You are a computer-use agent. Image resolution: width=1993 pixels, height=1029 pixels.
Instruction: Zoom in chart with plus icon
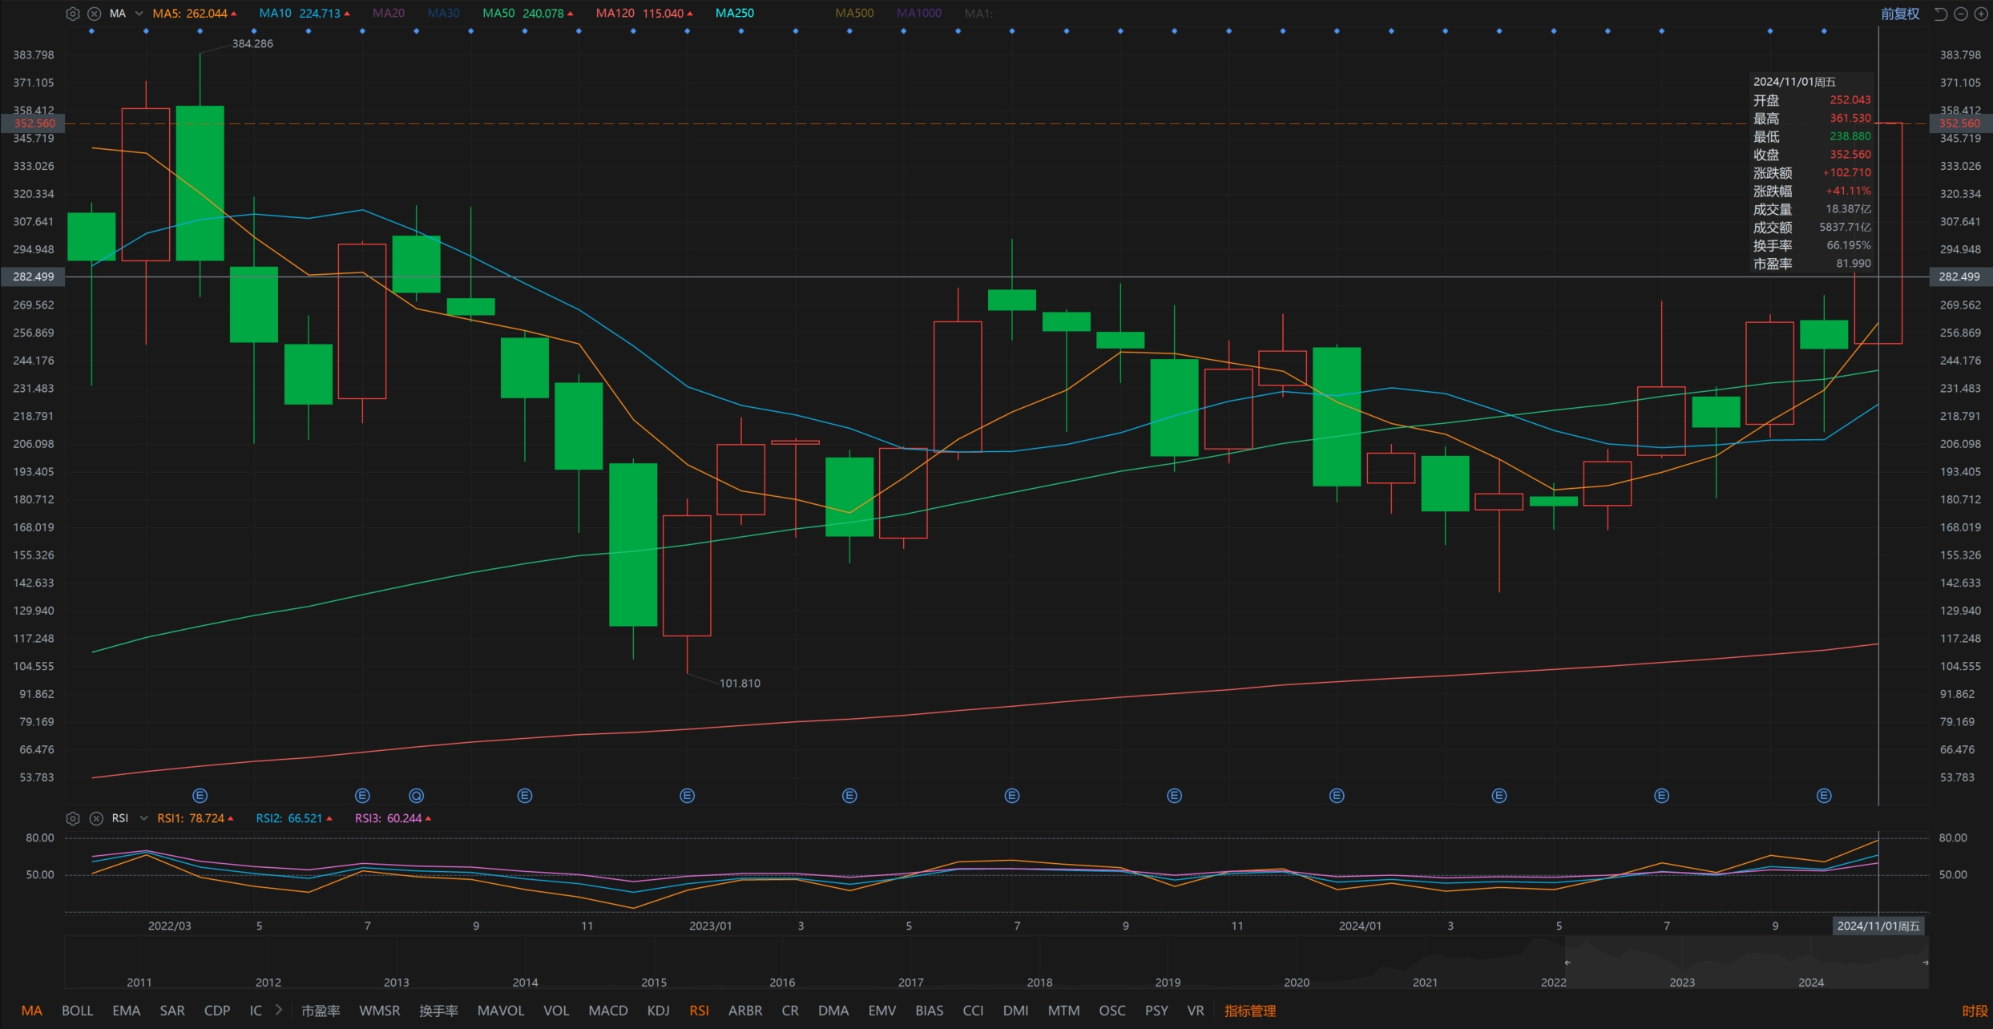[1980, 14]
